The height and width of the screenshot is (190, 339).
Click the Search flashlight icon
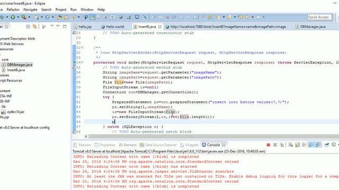(74, 17)
